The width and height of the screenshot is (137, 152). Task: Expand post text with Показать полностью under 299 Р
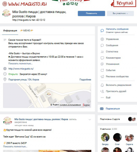15,147
